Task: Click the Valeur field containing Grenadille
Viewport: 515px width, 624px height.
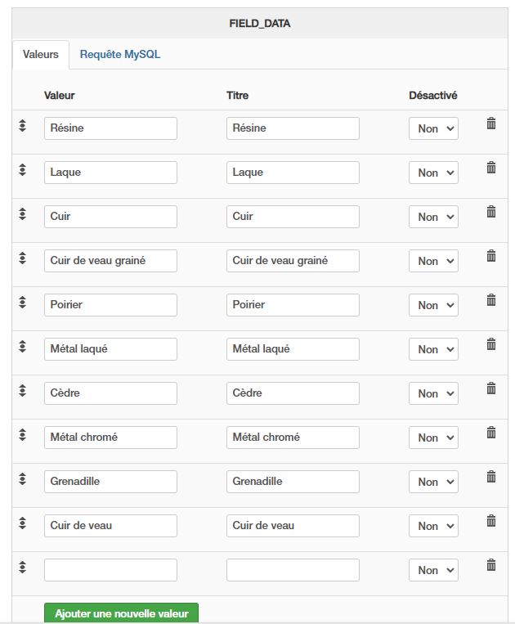Action: (x=110, y=482)
